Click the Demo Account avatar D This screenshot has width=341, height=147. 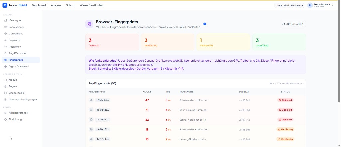pos(310,5)
